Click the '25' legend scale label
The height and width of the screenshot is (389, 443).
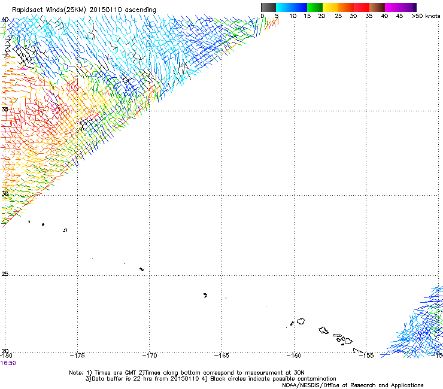338,16
